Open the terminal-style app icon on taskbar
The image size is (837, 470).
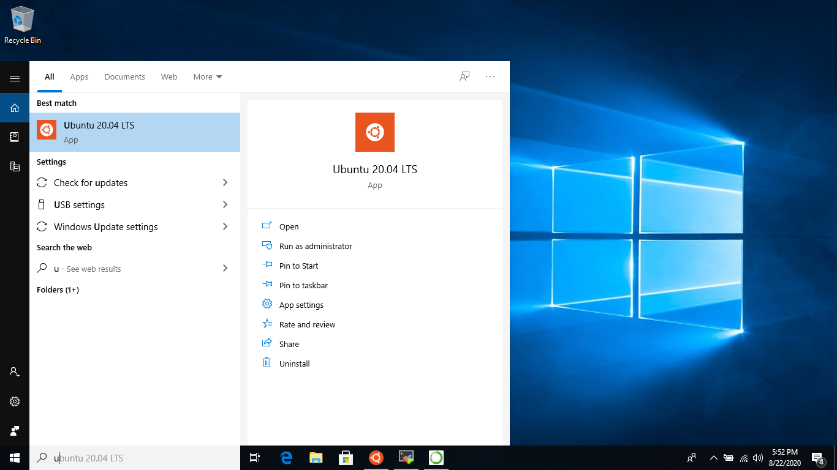point(406,458)
